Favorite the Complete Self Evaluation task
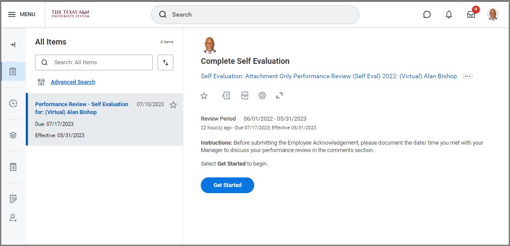The height and width of the screenshot is (246, 510). pos(204,96)
